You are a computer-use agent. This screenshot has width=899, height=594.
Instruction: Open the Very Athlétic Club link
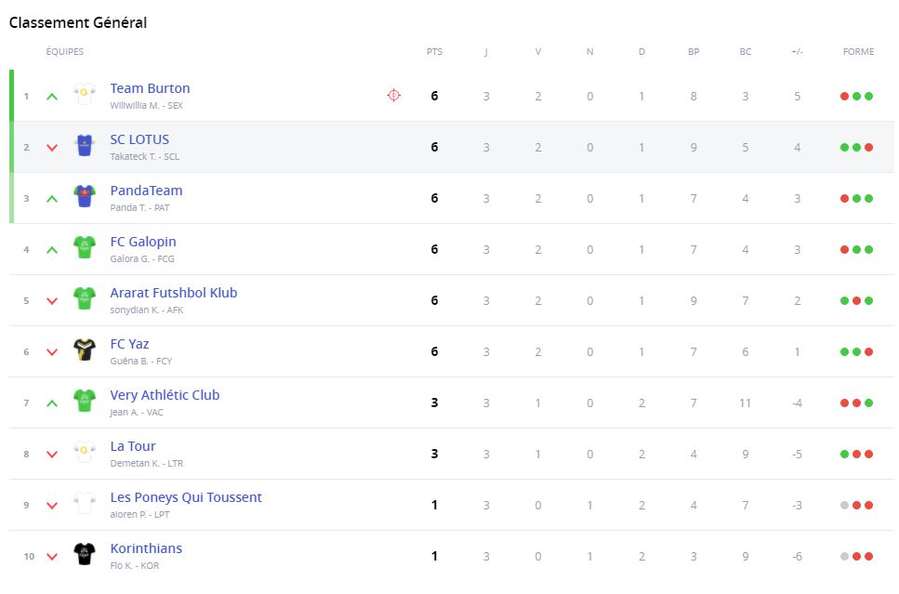(165, 395)
